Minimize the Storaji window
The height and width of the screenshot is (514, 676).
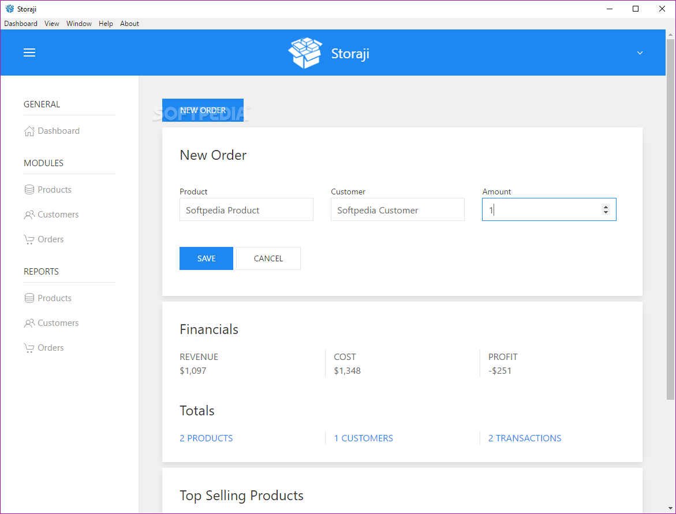tap(609, 9)
